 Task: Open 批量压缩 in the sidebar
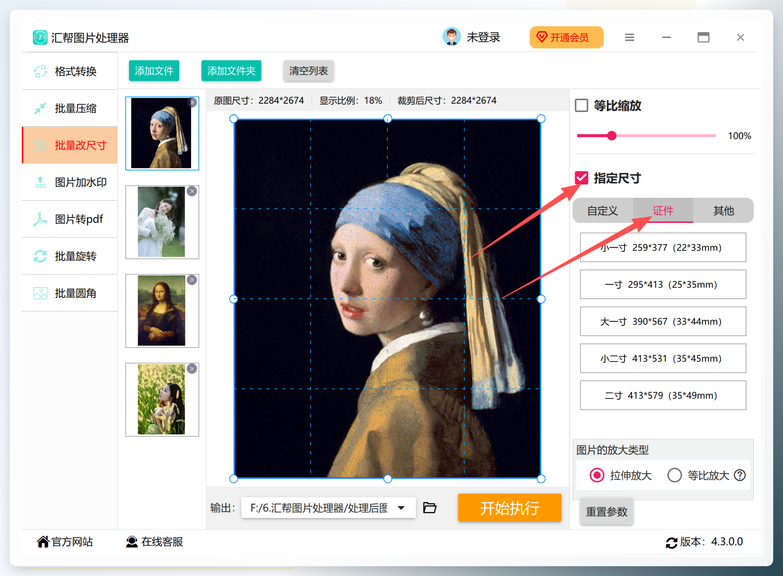pos(70,108)
